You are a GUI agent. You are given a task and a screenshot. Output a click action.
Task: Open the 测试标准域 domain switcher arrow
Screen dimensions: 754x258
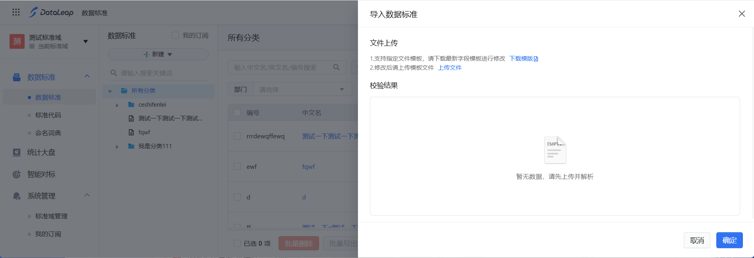(85, 42)
